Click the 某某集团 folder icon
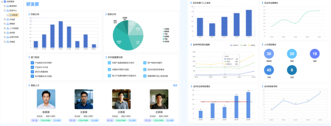 pyautogui.click(x=5, y=2)
